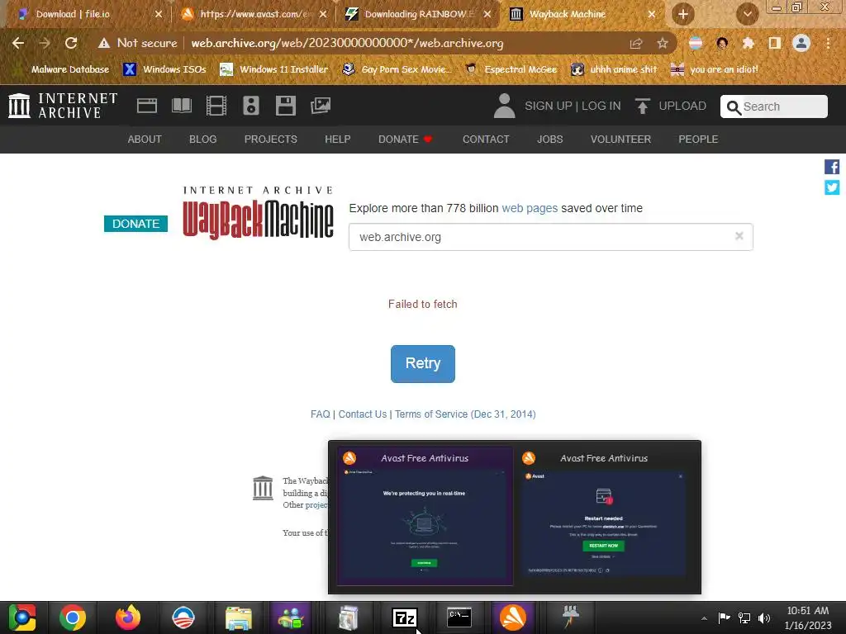The image size is (846, 634).
Task: Open the FAQ link
Action: tap(320, 414)
